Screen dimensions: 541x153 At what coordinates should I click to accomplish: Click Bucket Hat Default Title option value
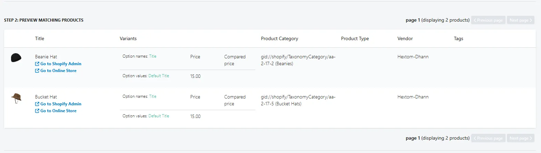click(159, 116)
